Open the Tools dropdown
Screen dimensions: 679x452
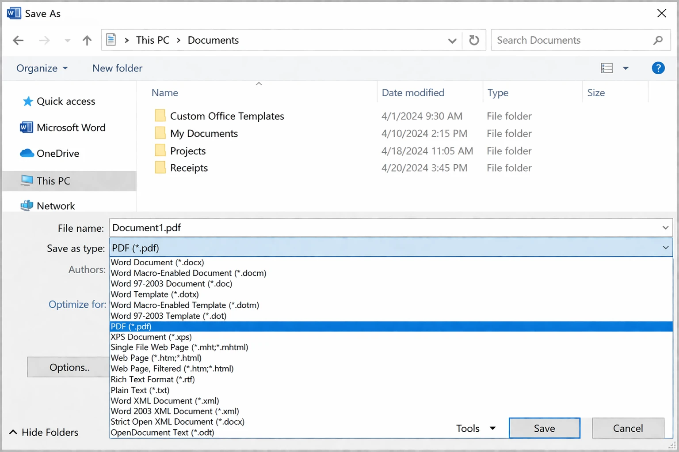click(476, 428)
